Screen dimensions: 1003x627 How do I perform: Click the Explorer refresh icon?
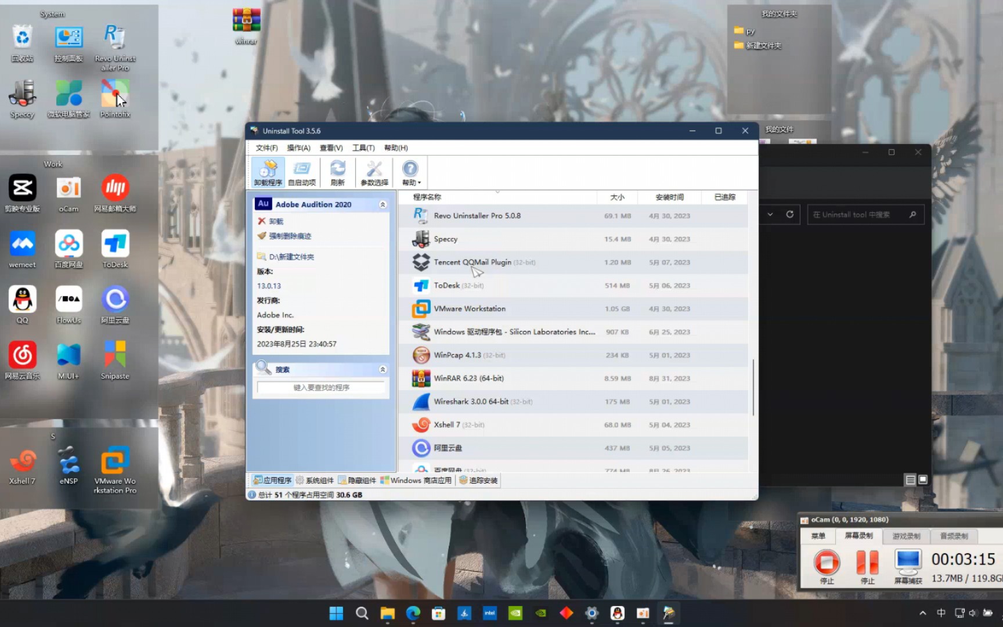click(x=789, y=214)
